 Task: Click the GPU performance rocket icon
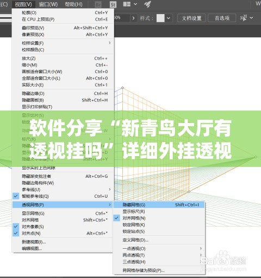pyautogui.click(x=147, y=4)
